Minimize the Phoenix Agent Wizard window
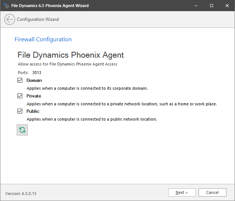 [x=196, y=6]
